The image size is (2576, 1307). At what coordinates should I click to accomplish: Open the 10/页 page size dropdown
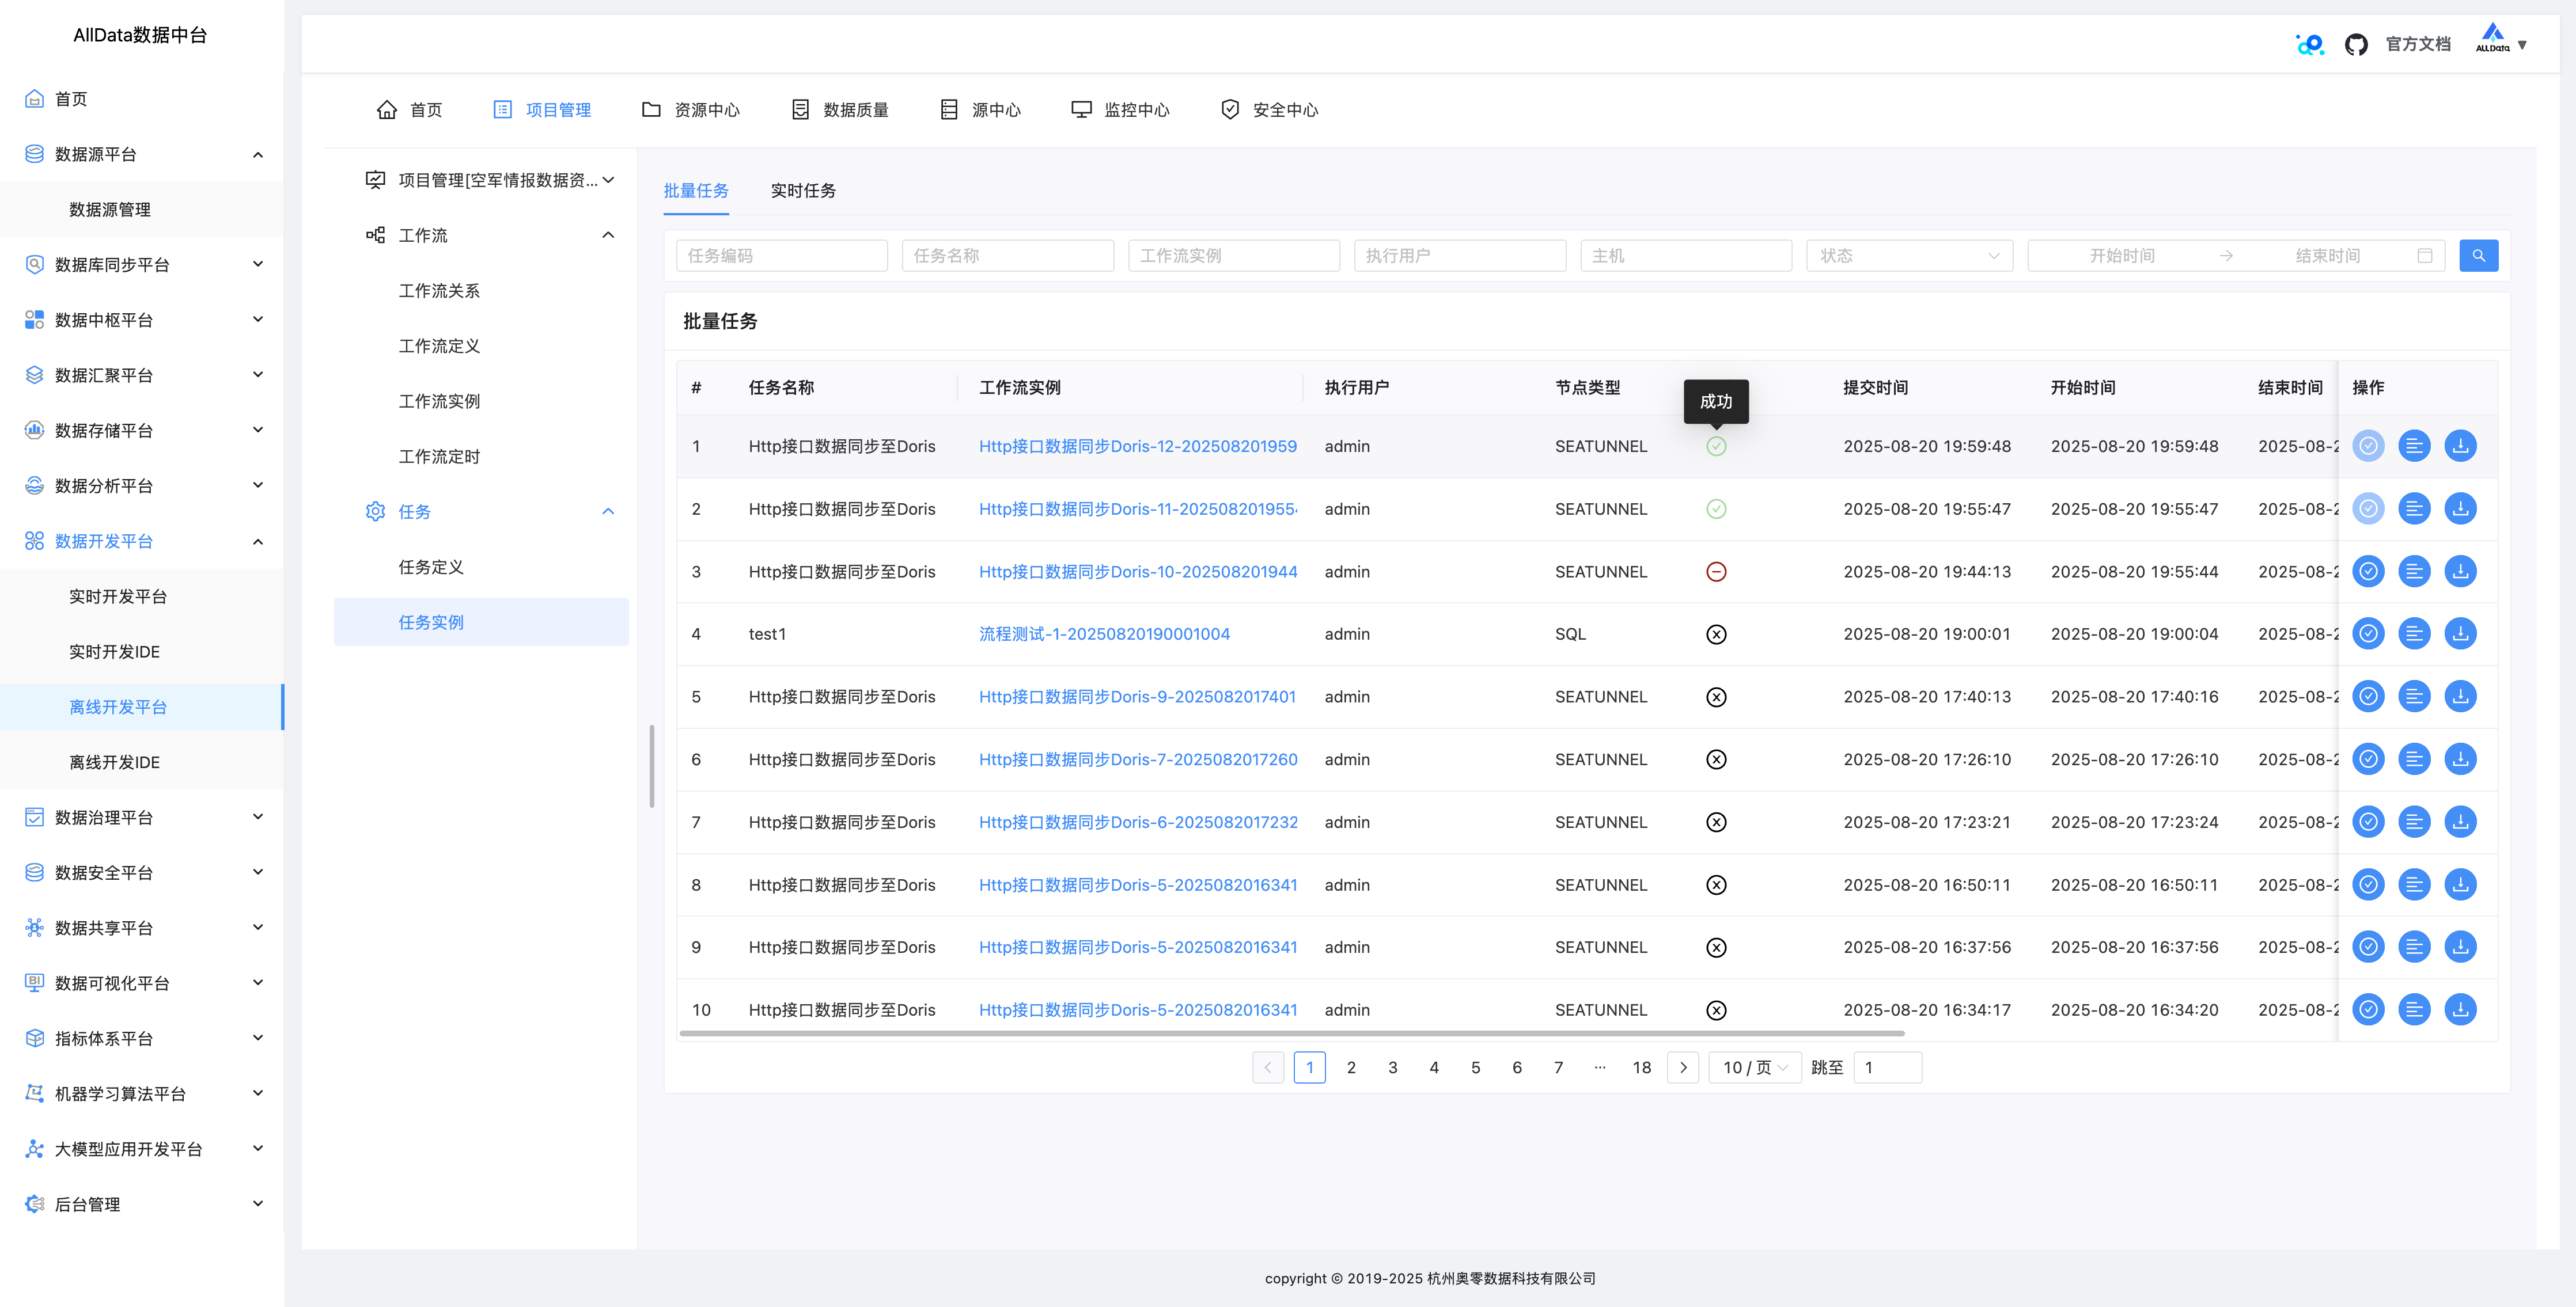point(1754,1067)
